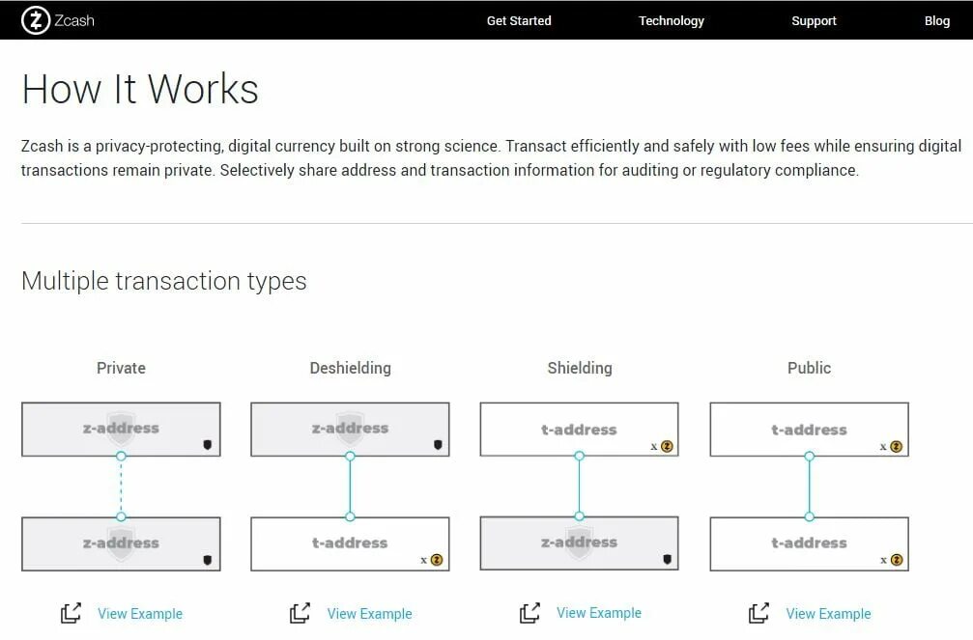Open the Get Started menu

pyautogui.click(x=519, y=20)
